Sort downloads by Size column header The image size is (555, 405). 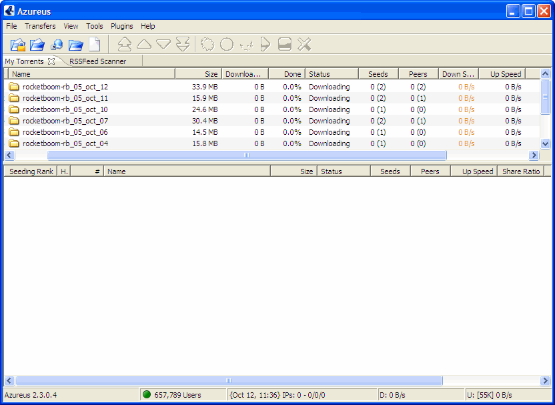pyautogui.click(x=198, y=74)
